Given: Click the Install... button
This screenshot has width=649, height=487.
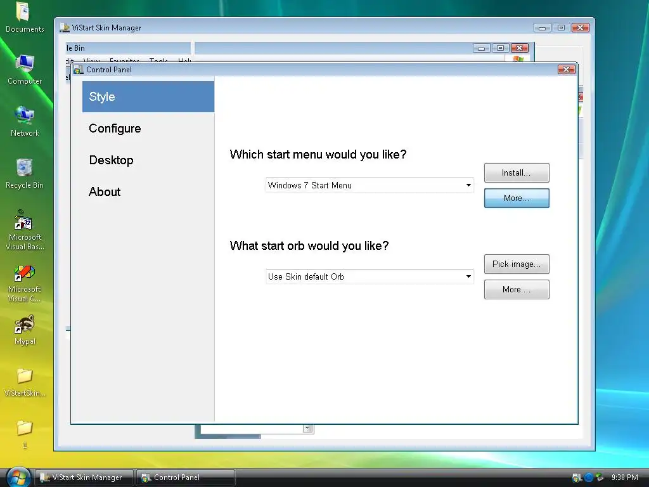Looking at the screenshot, I should click(517, 172).
